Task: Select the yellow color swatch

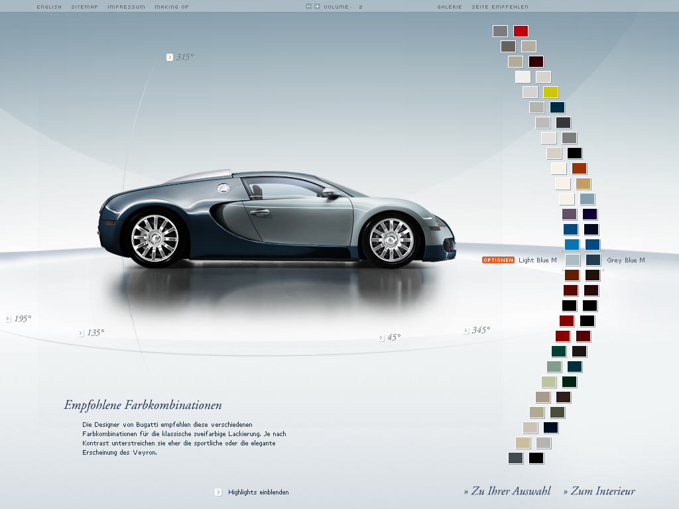Action: click(x=550, y=92)
